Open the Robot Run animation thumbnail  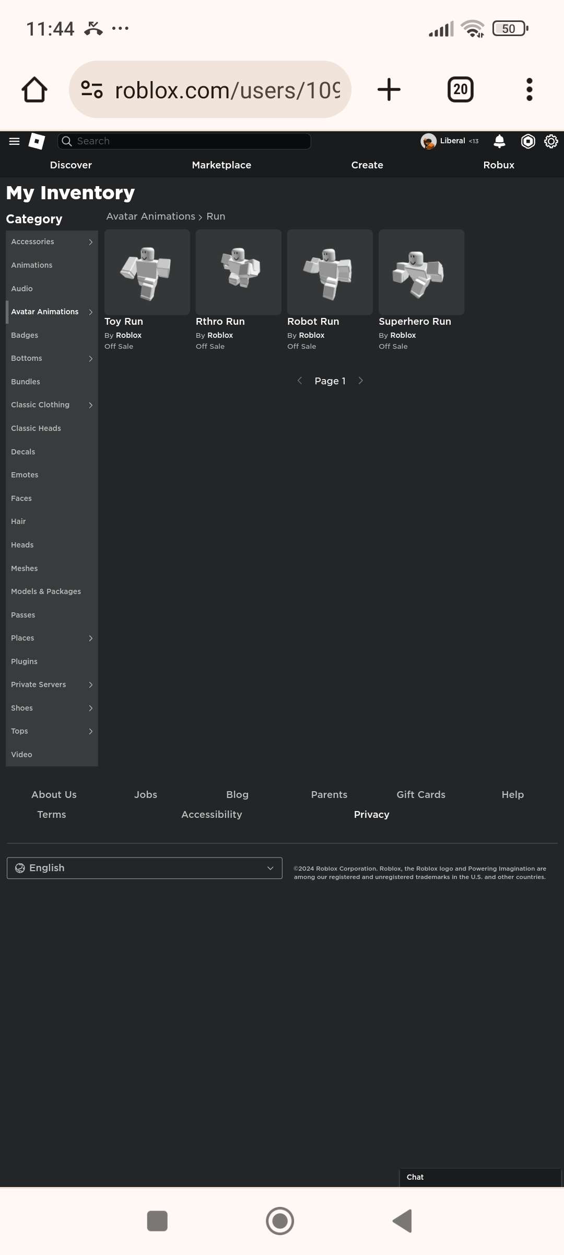coord(330,272)
